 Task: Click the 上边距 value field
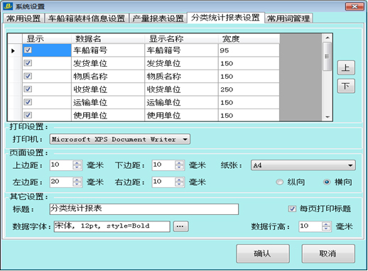click(61, 165)
